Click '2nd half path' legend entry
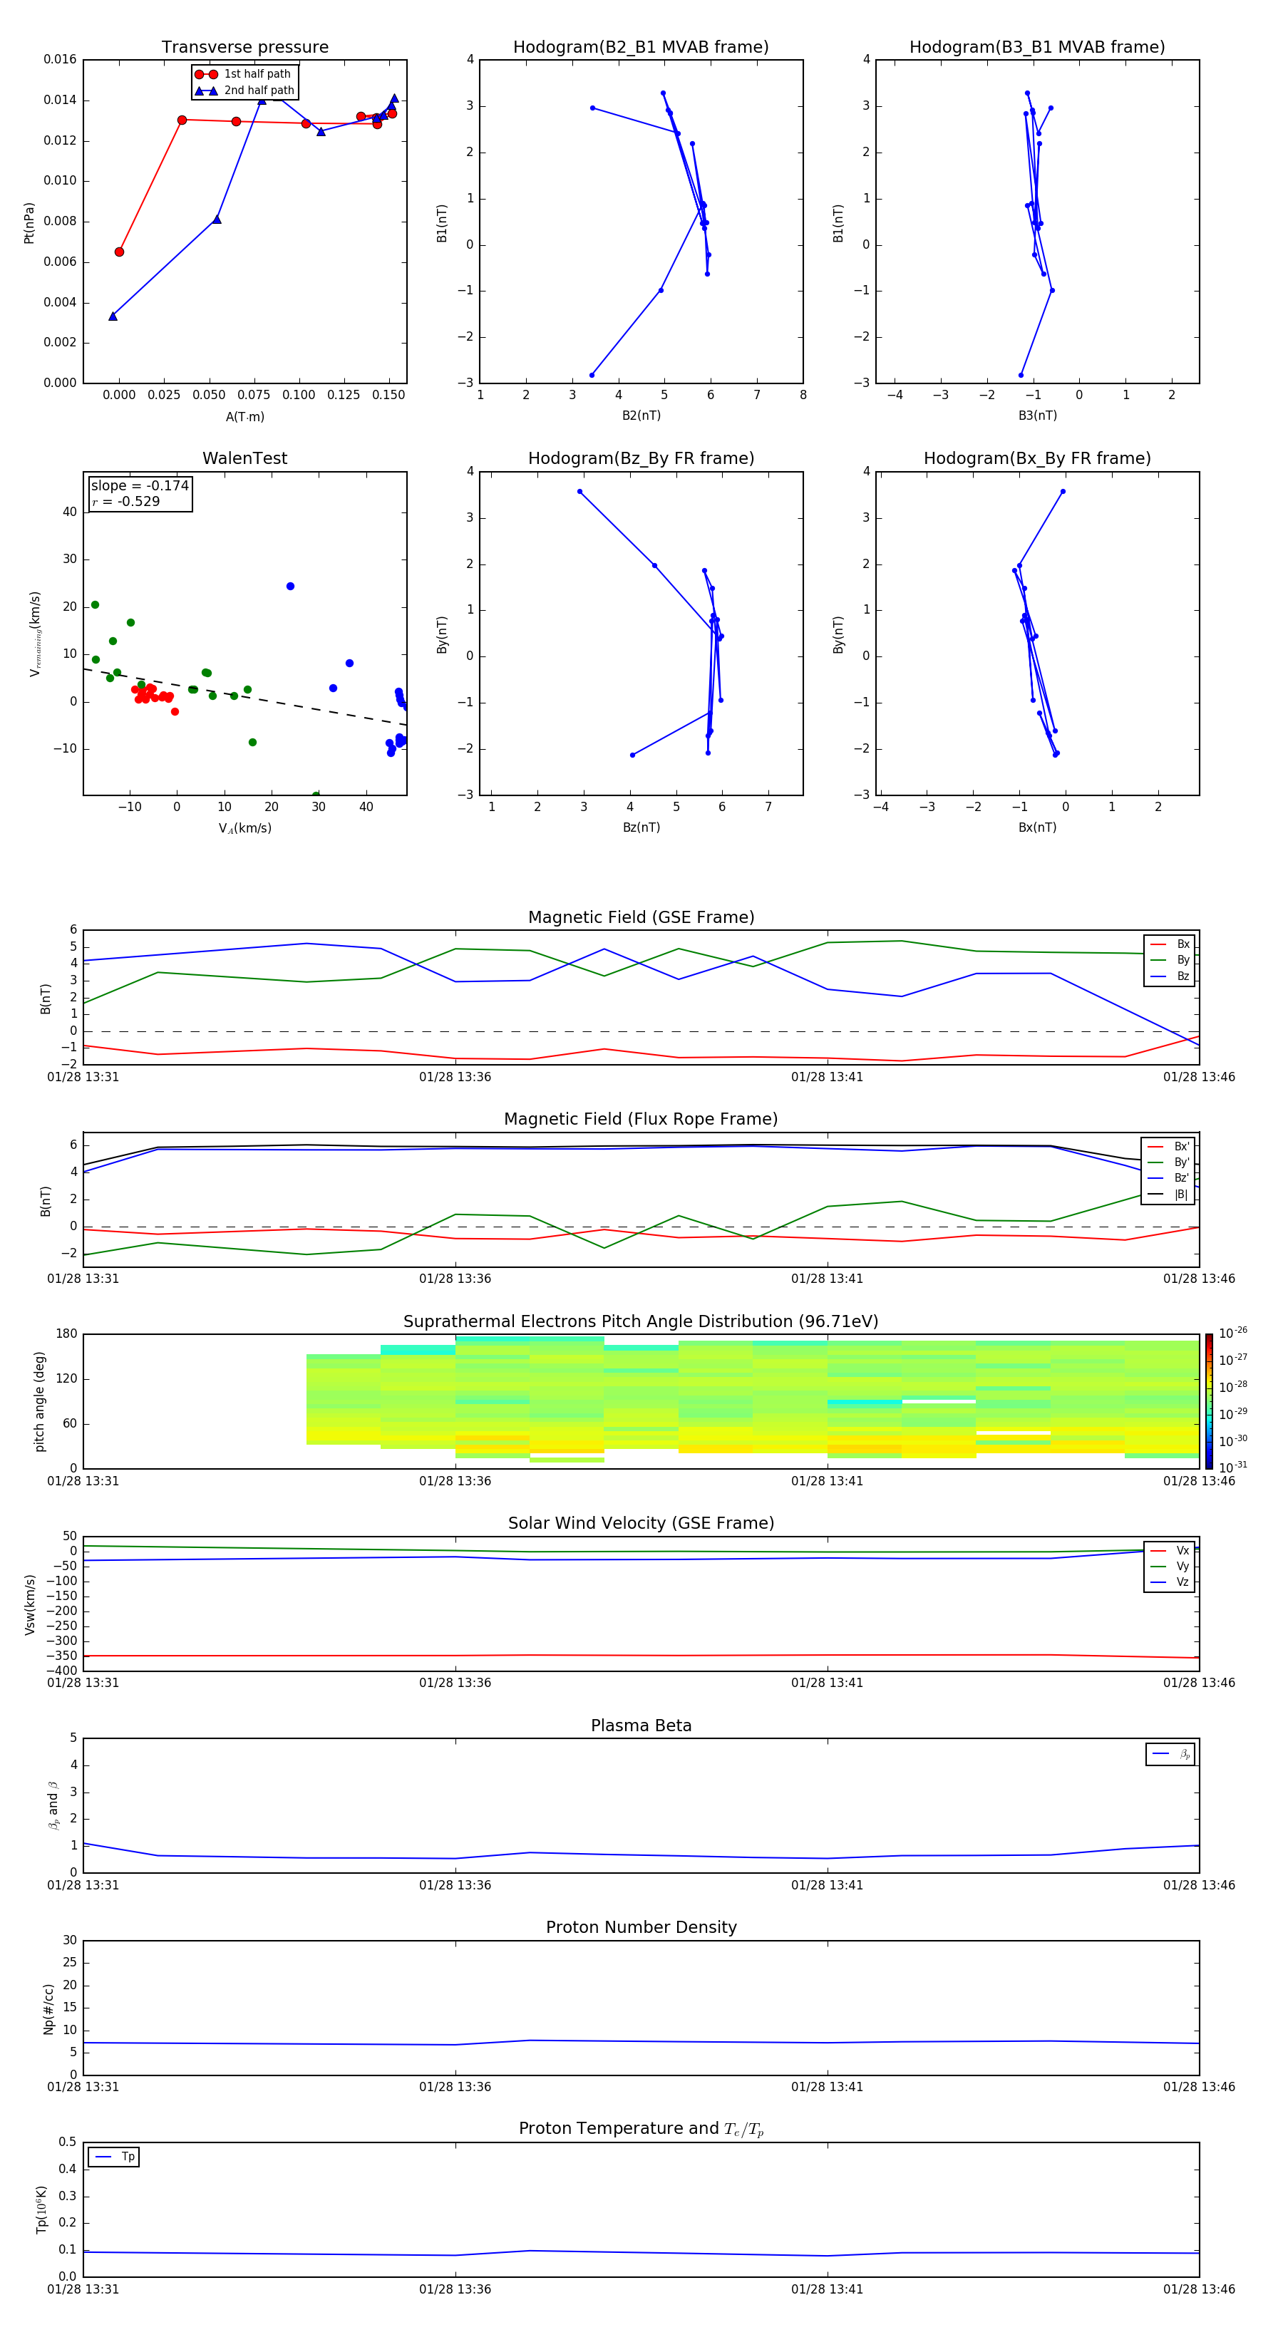This screenshot has height=2352, width=1283. [244, 91]
